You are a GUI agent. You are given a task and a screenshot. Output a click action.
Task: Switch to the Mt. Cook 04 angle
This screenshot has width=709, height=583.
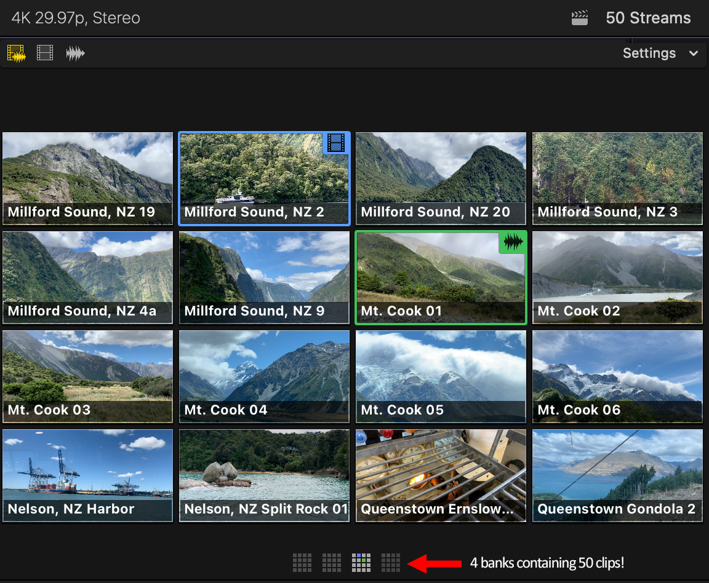click(x=264, y=376)
